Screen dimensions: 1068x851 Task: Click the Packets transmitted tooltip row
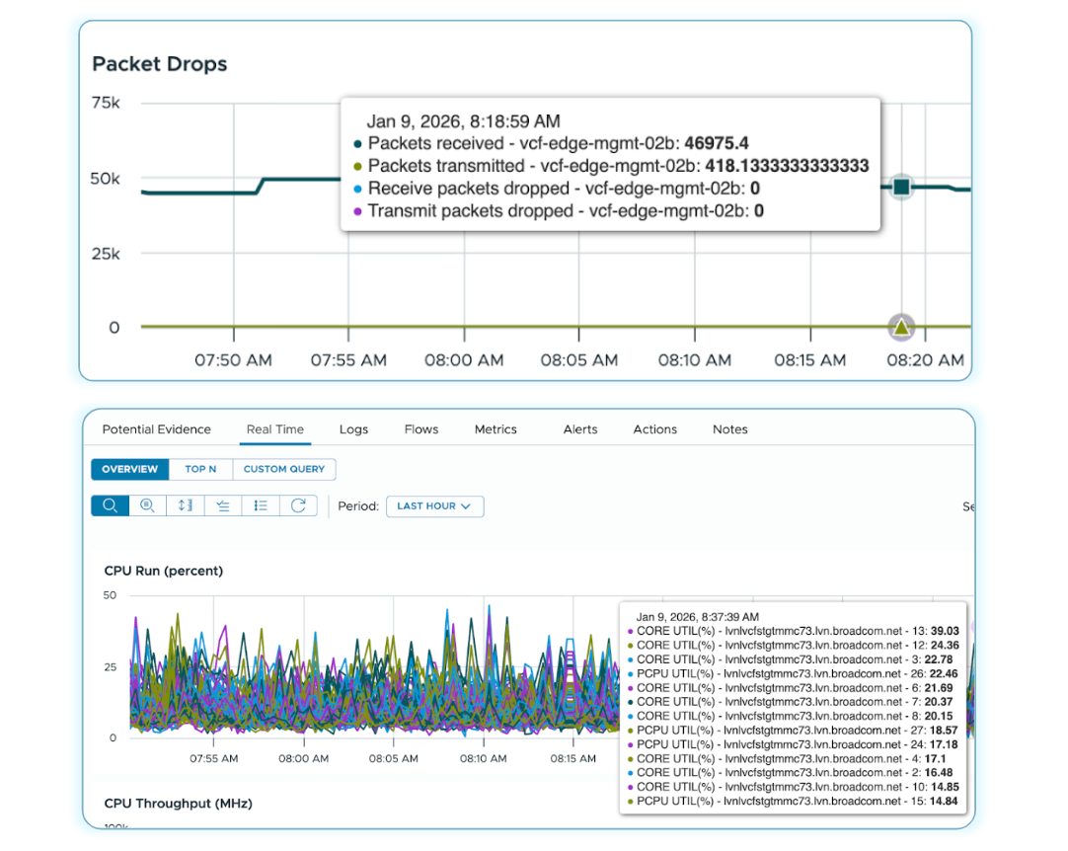(611, 166)
